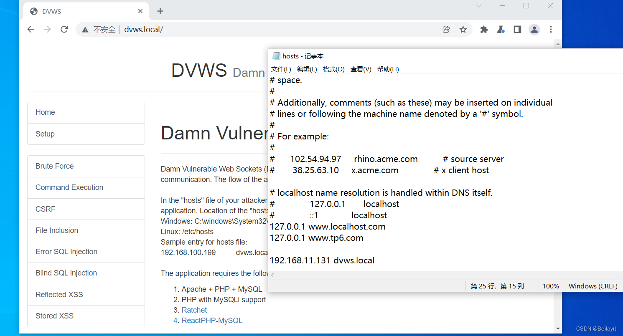Image resolution: width=623 pixels, height=336 pixels.
Task: Click the DVWS header title
Action: tap(199, 71)
